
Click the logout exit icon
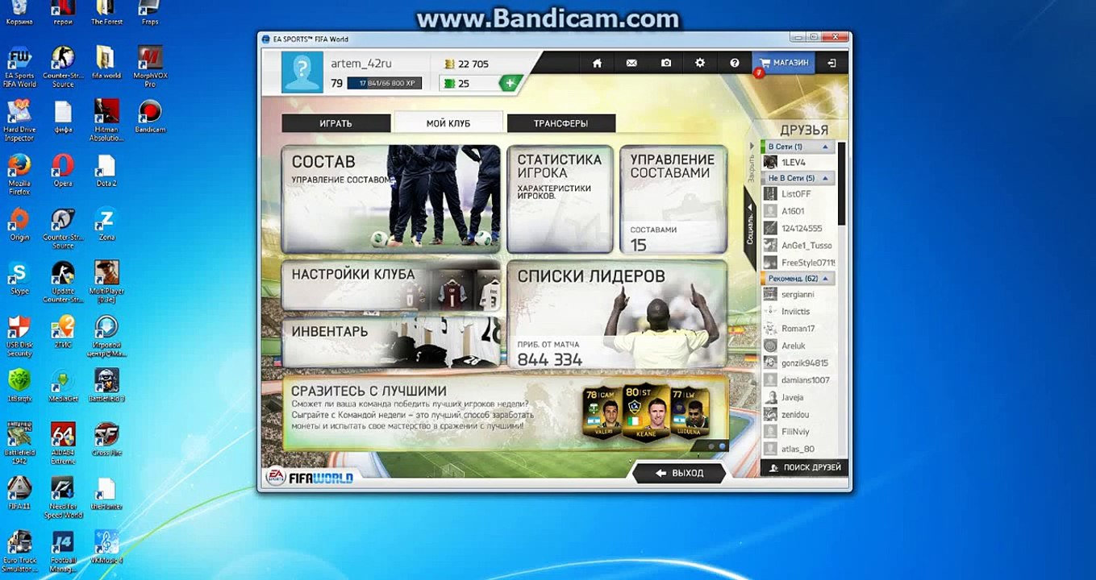click(831, 63)
